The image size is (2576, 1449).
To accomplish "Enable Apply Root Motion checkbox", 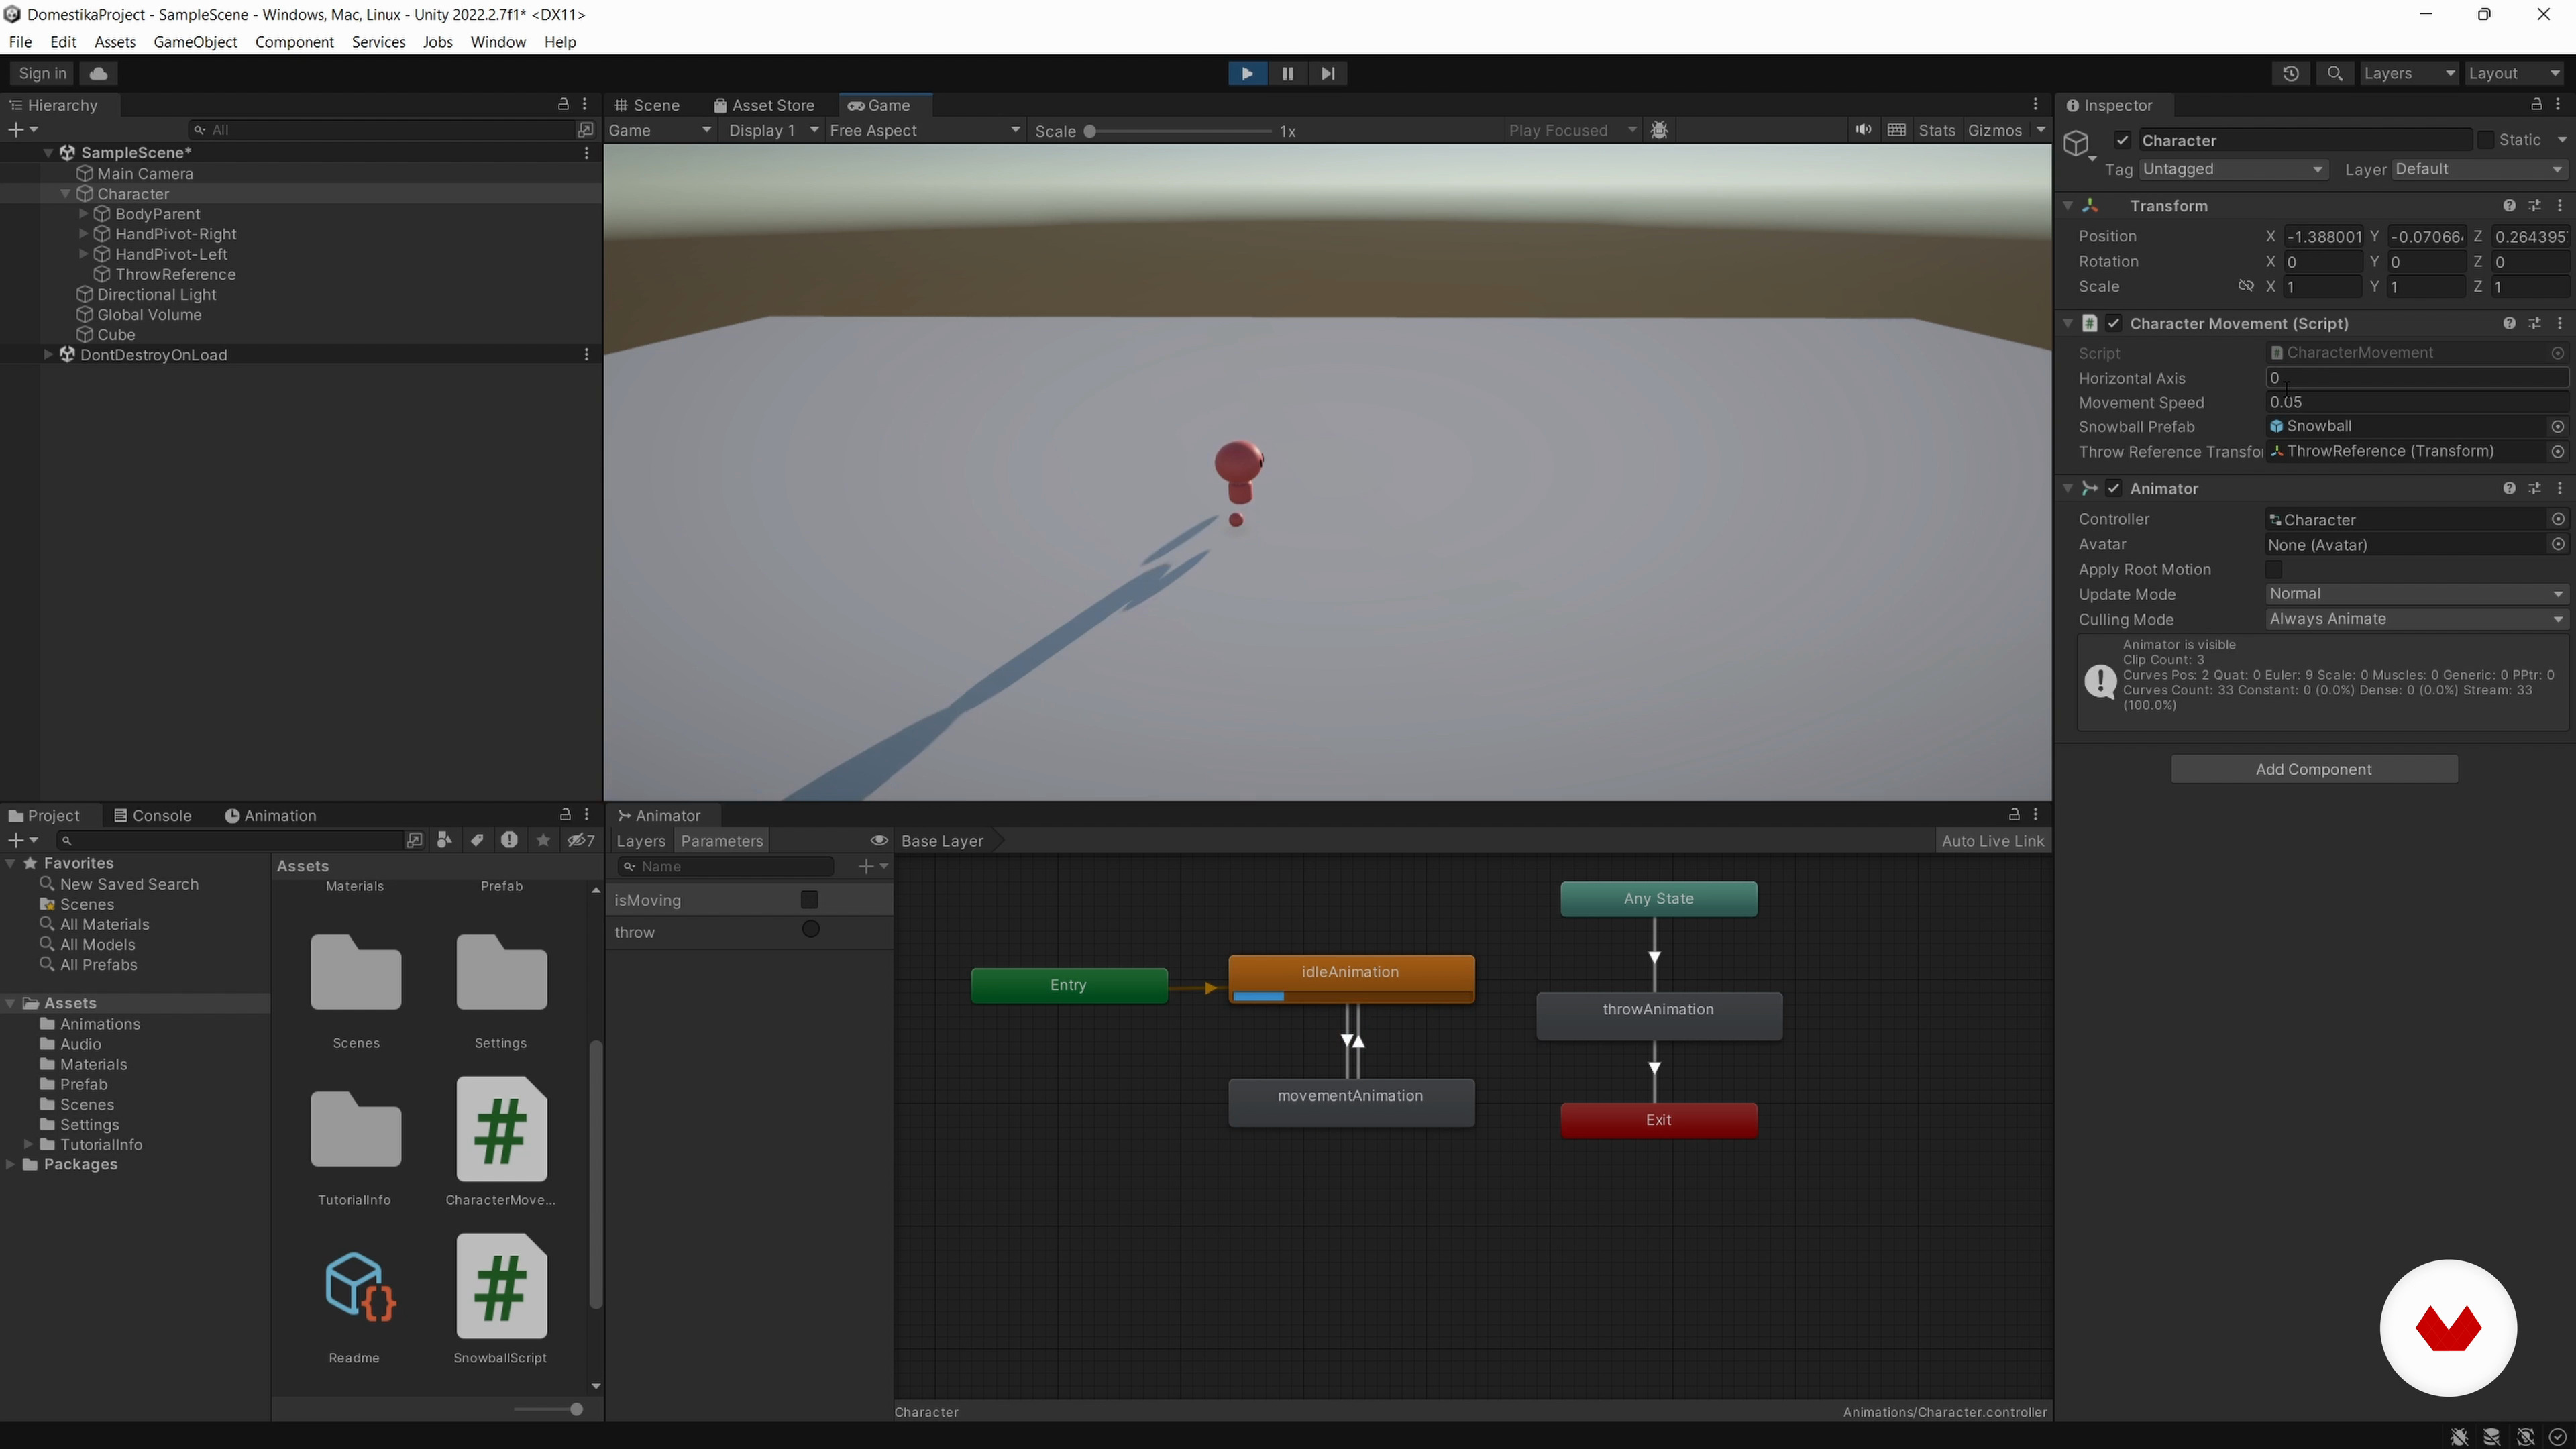I will click(x=2274, y=569).
